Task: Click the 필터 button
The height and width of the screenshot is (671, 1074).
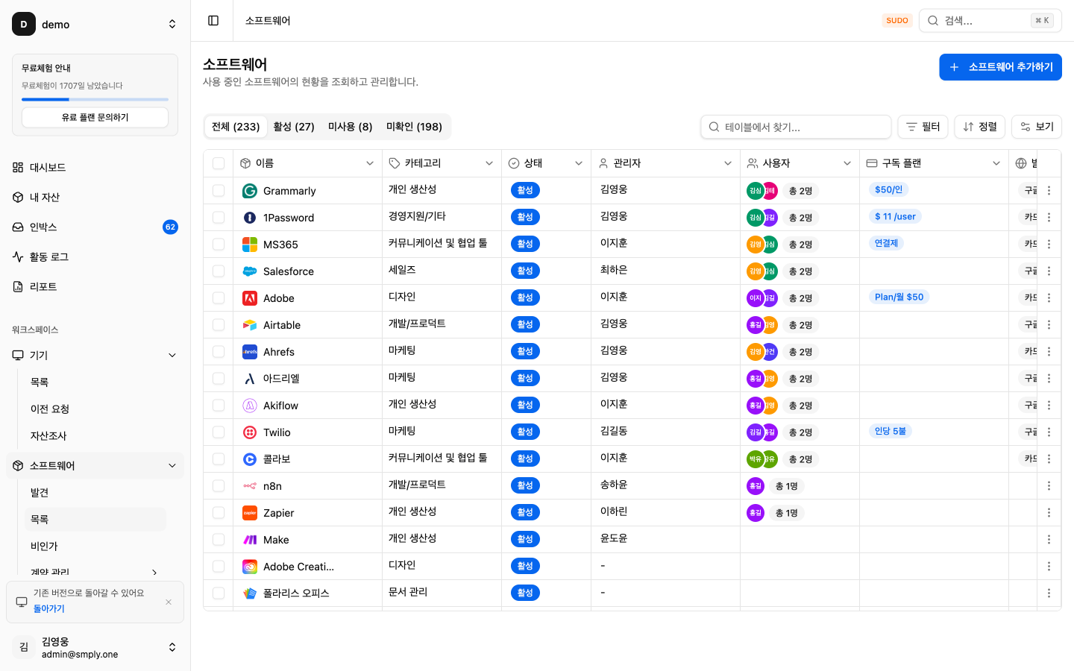Action: point(923,127)
